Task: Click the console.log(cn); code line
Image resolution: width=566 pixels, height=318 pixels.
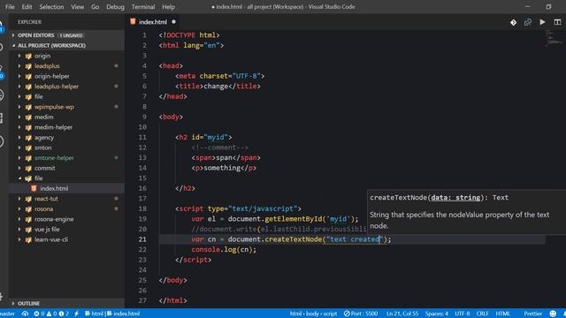Action: pyautogui.click(x=224, y=249)
